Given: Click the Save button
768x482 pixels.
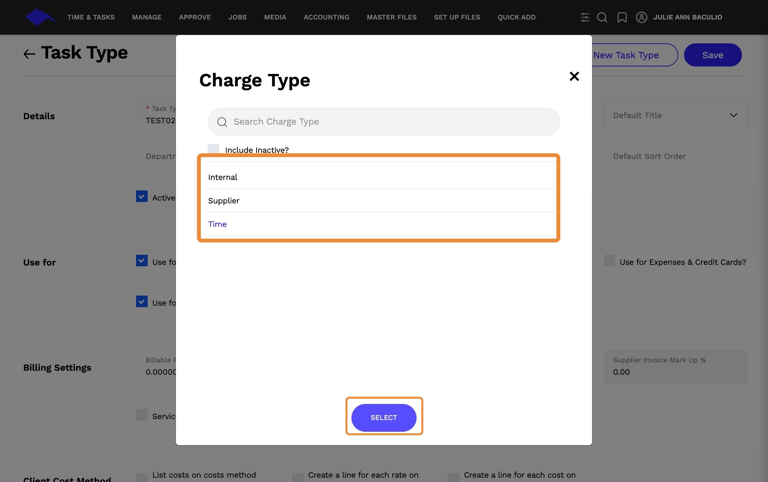Looking at the screenshot, I should [x=712, y=55].
